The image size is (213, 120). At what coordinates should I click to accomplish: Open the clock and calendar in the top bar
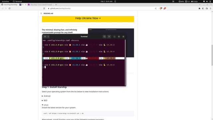pyautogui.click(x=106, y=1)
